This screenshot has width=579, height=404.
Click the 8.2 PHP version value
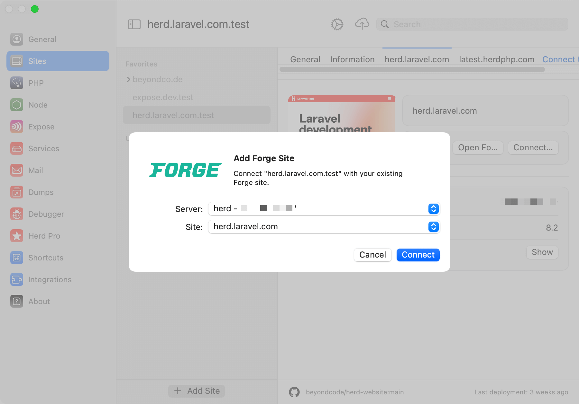tap(552, 228)
